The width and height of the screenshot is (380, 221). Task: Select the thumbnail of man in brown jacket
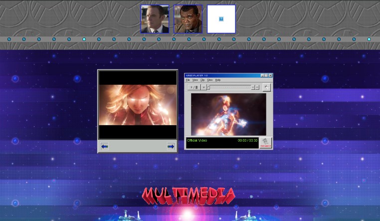point(188,19)
